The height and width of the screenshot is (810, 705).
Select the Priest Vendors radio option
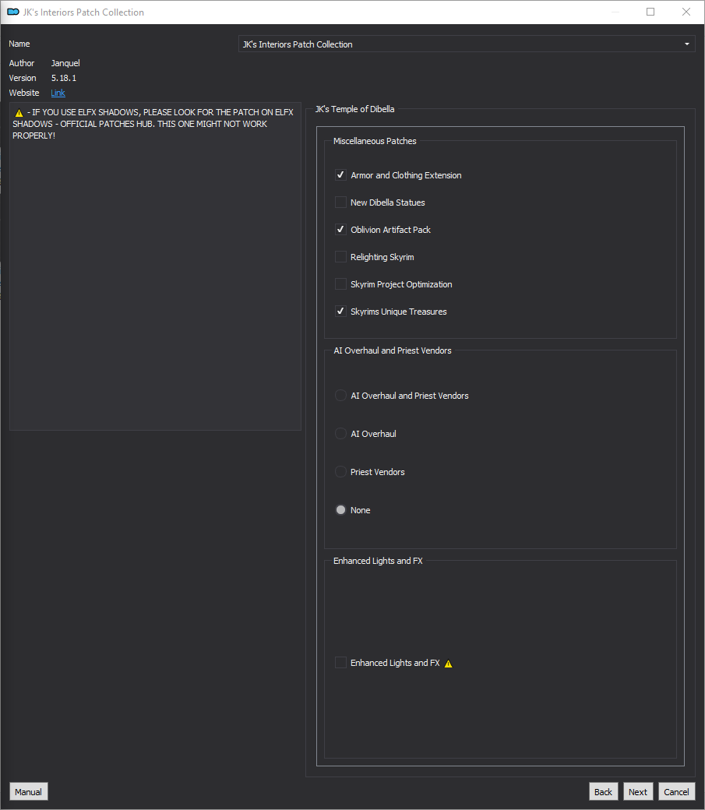pyautogui.click(x=340, y=472)
